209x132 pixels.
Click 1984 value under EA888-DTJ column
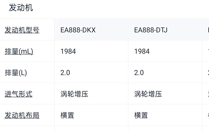(x=142, y=51)
